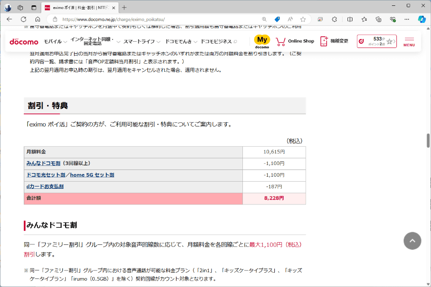Toggle read aloud on the address bar
Image resolution: width=431 pixels, height=287 pixels.
290,20
